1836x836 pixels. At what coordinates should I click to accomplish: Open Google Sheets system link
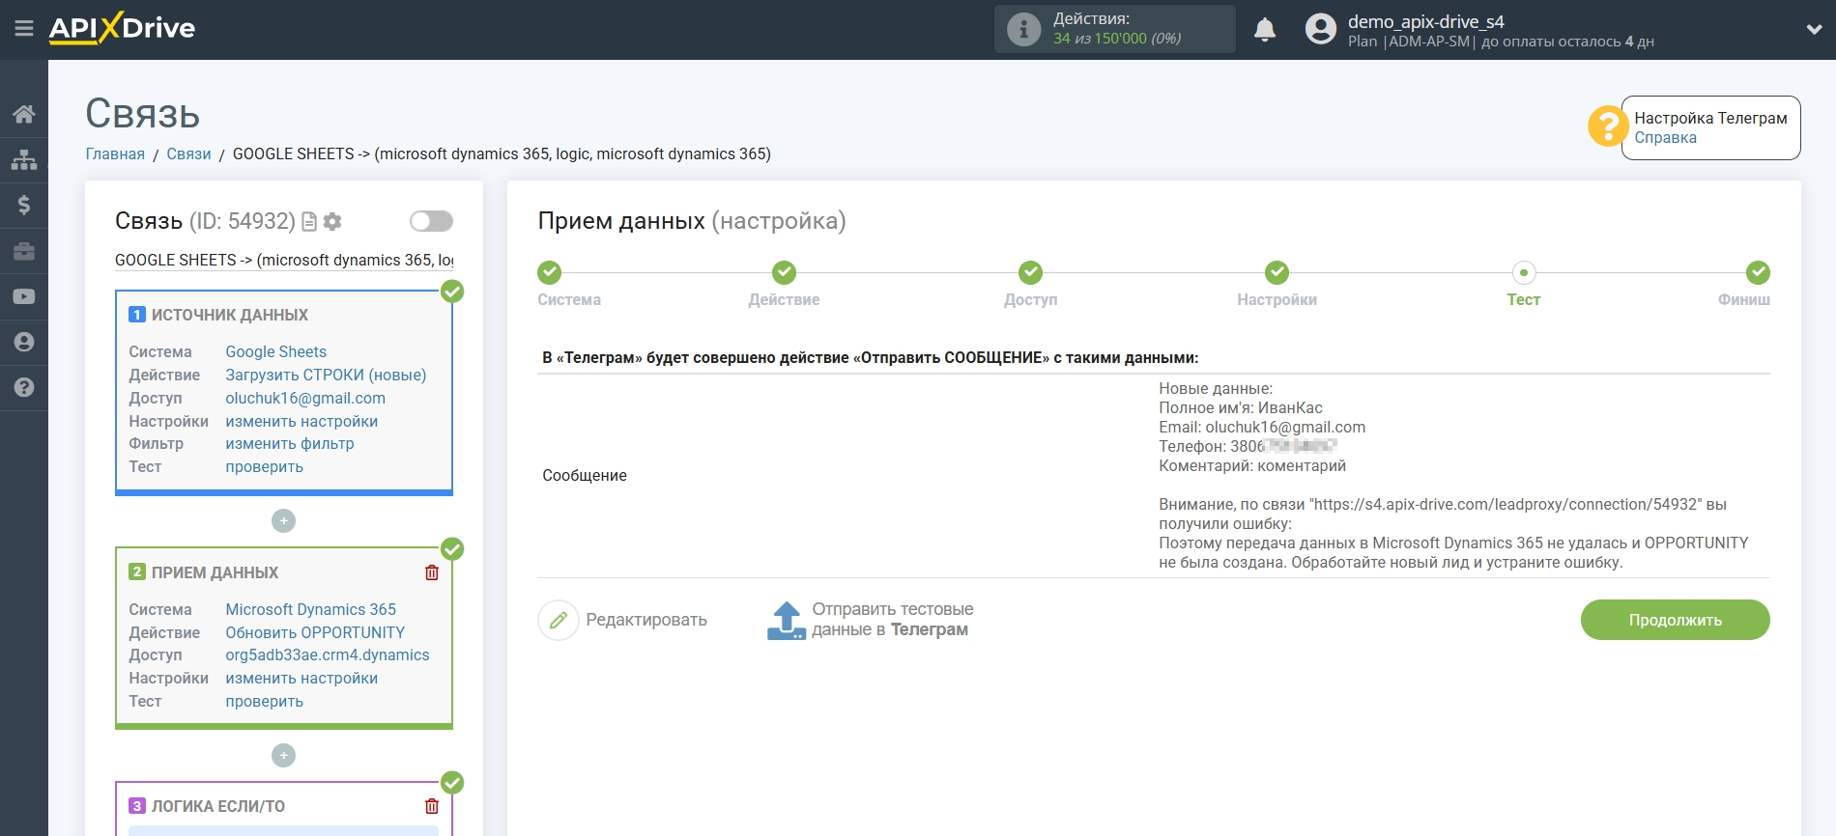(x=276, y=351)
